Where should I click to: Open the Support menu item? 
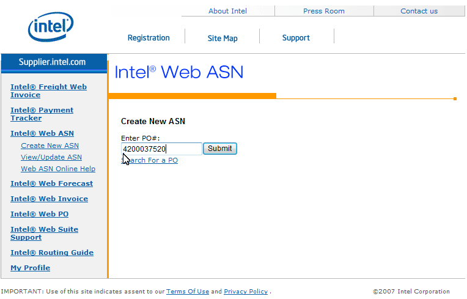click(296, 38)
